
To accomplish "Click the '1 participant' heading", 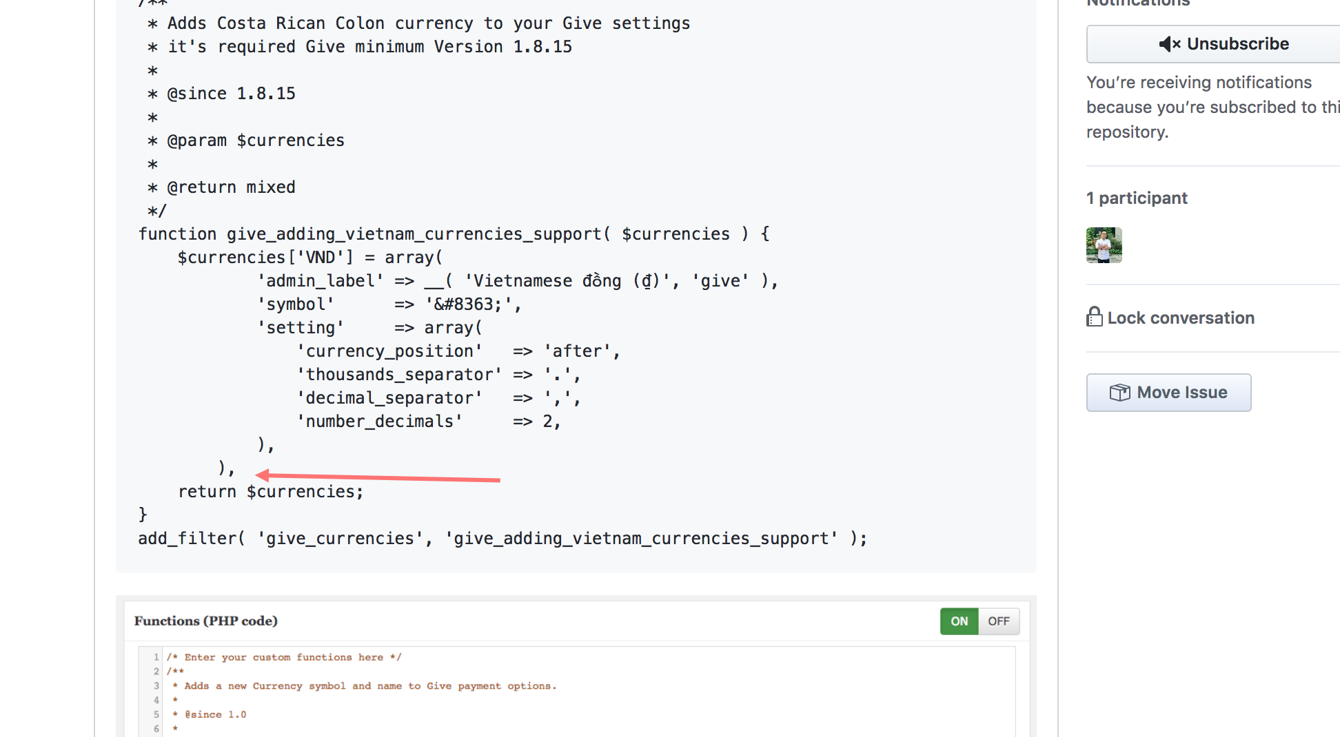I will pos(1137,198).
